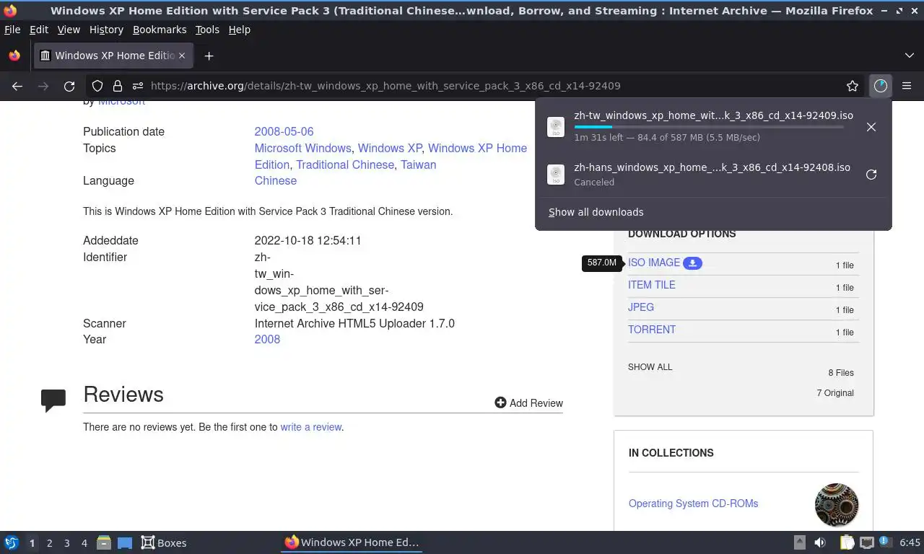This screenshot has width=924, height=554.
Task: Click the download arrow badge beside ISO IMAGE
Action: [692, 263]
